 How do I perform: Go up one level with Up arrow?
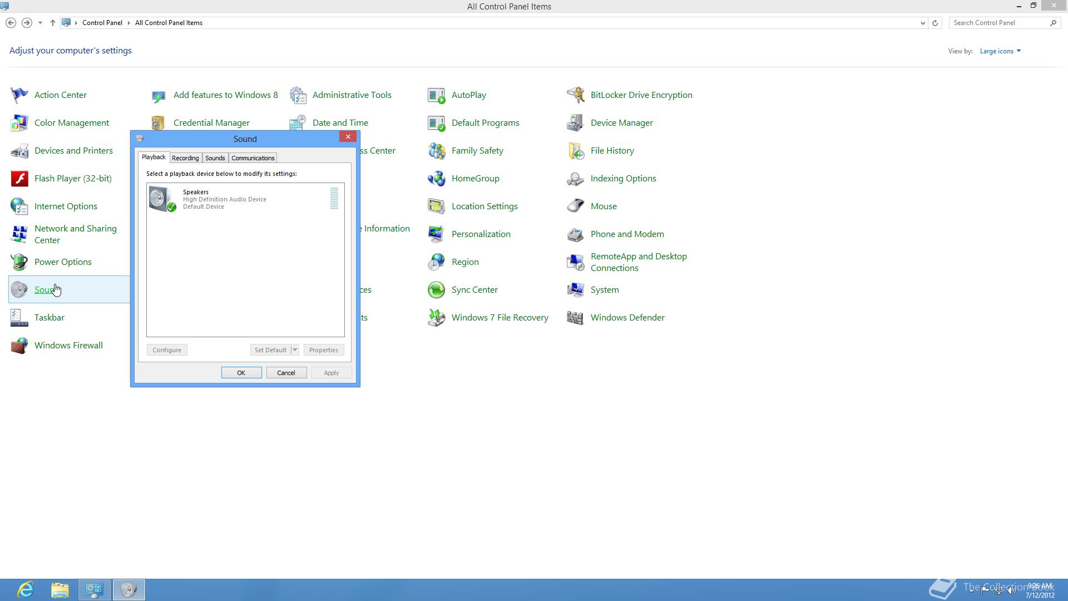(x=53, y=23)
